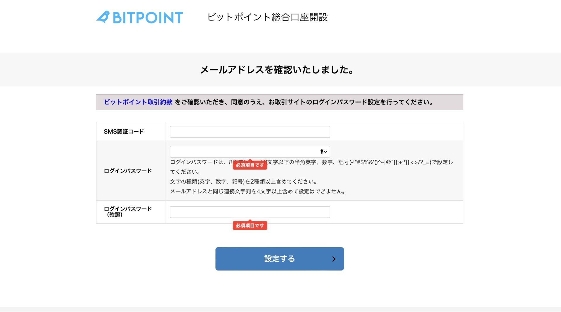Image resolution: width=561 pixels, height=312 pixels.
Task: Click the ログインパスワード（確認） label
Action: pyautogui.click(x=128, y=212)
